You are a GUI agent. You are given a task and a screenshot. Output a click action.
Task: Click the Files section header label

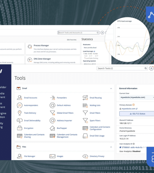[24, 147]
